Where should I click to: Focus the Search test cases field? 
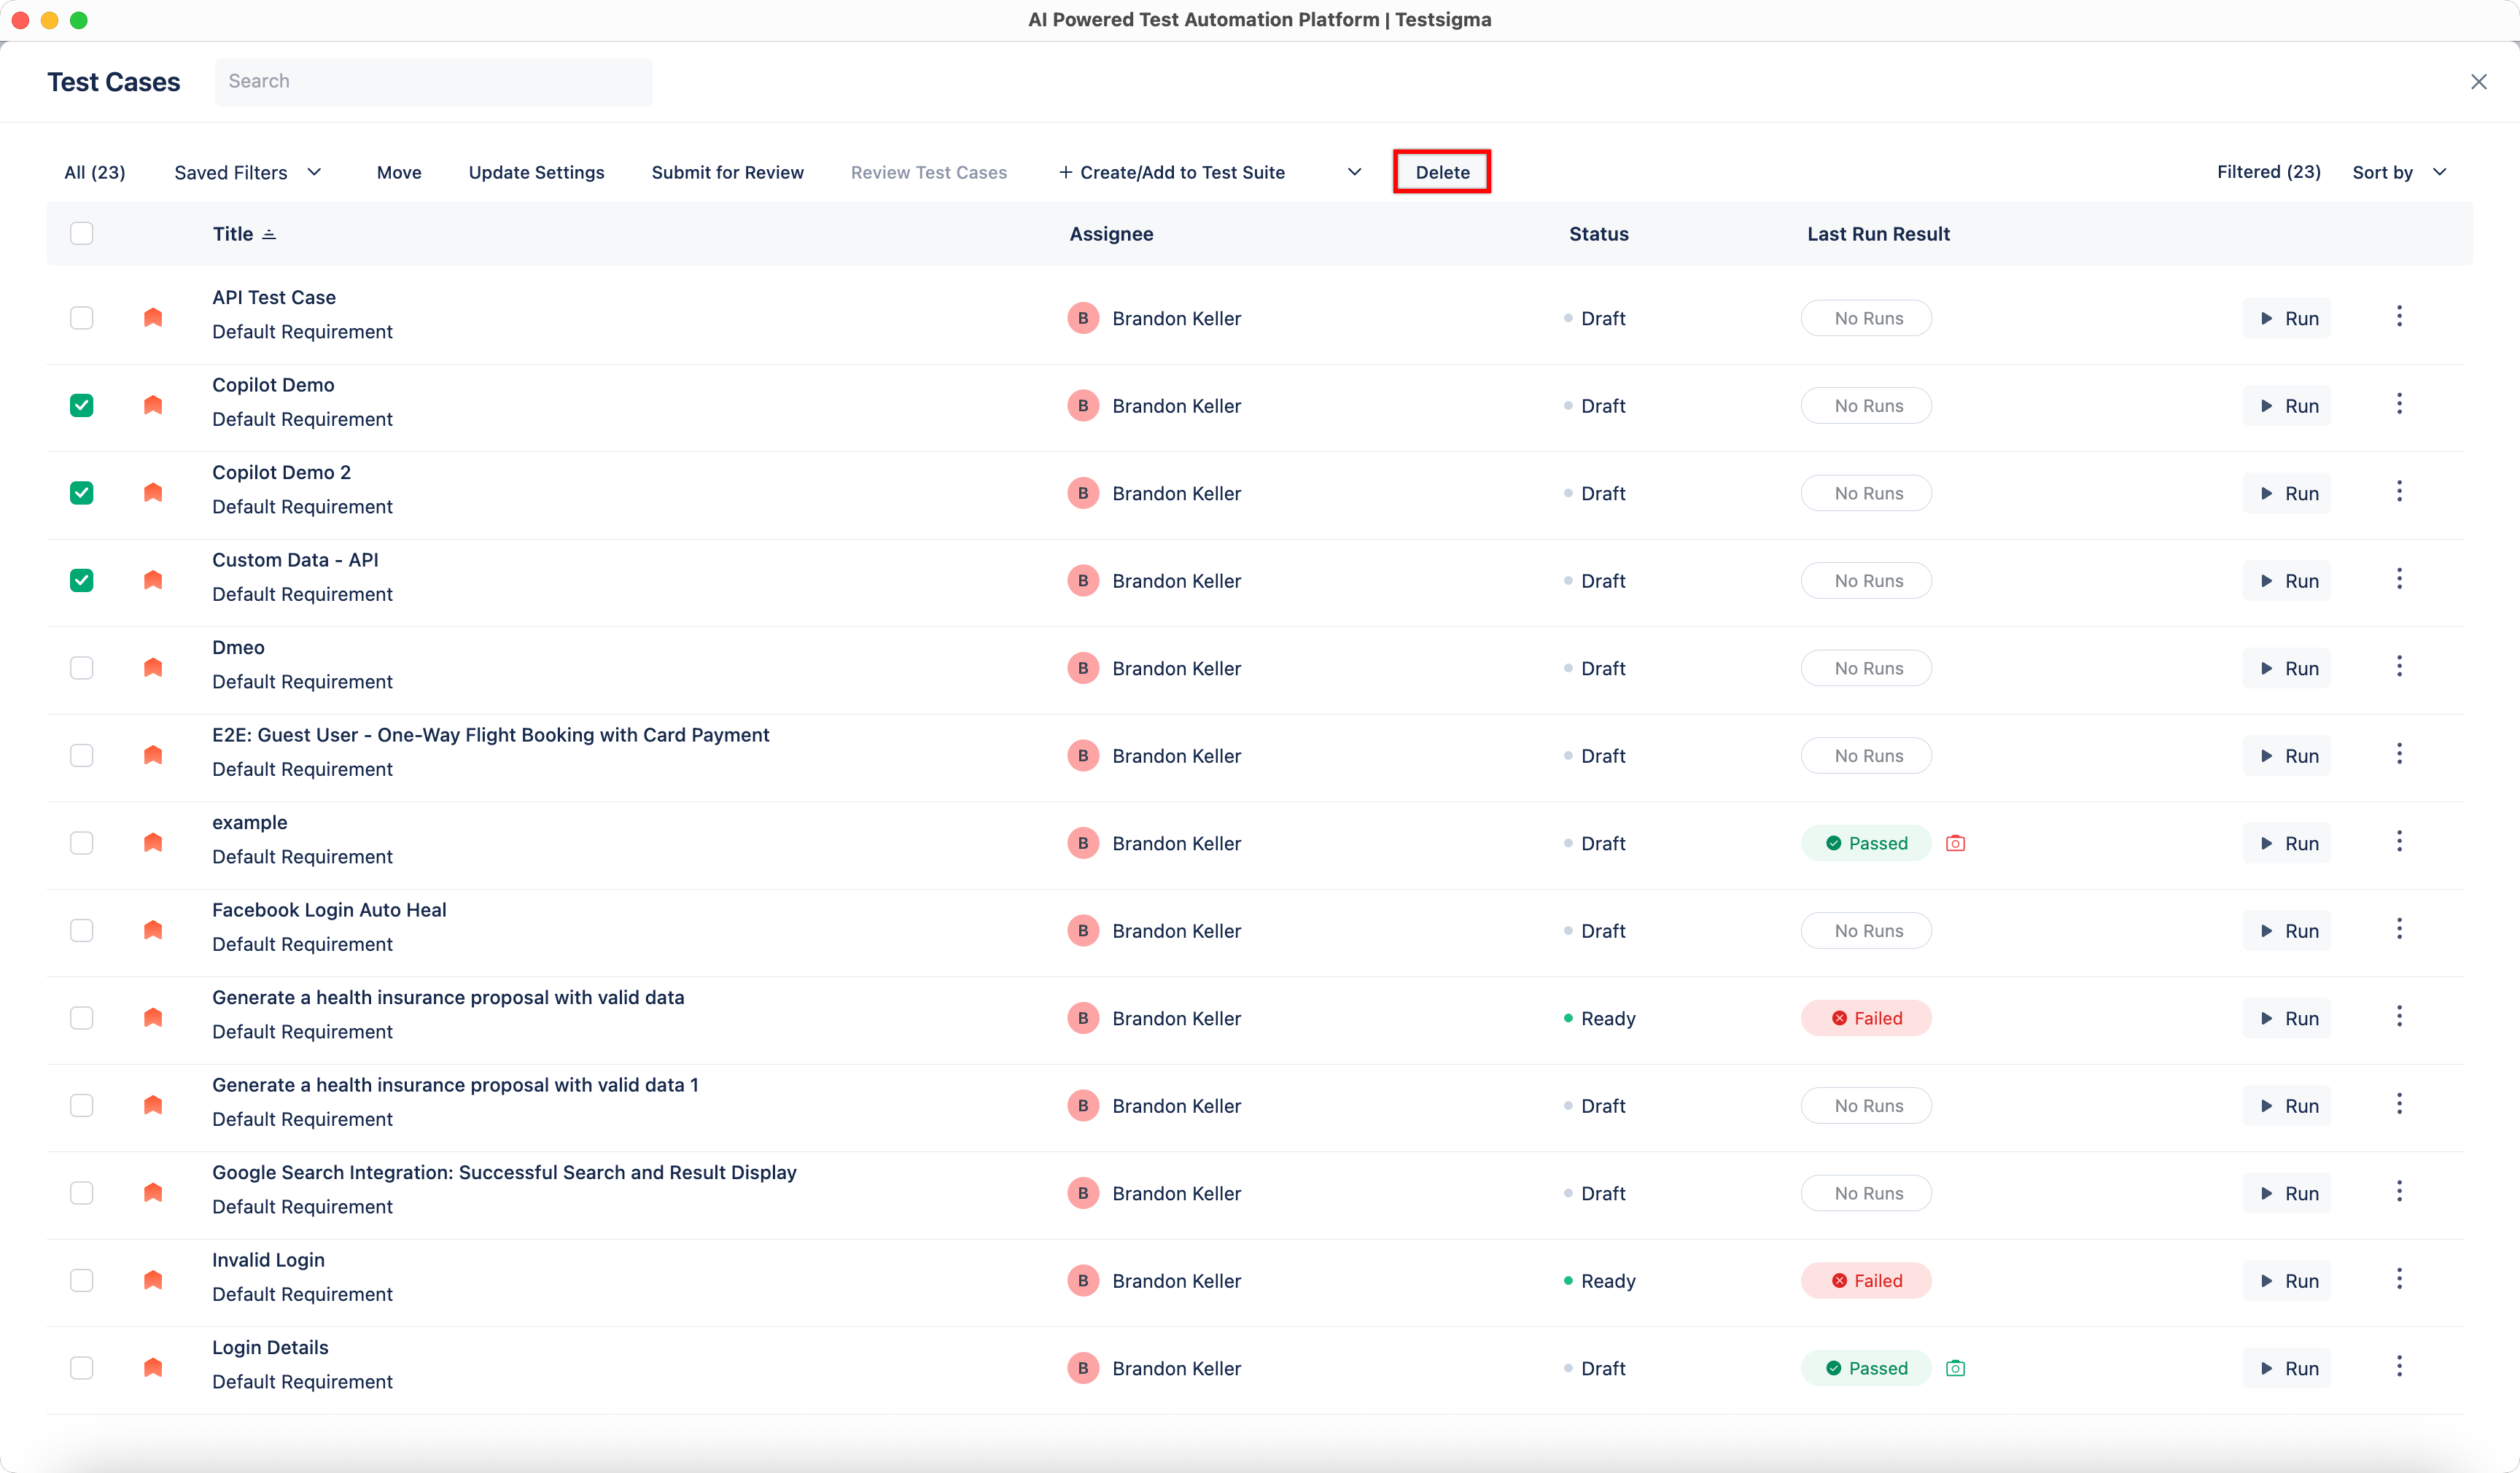tap(433, 81)
